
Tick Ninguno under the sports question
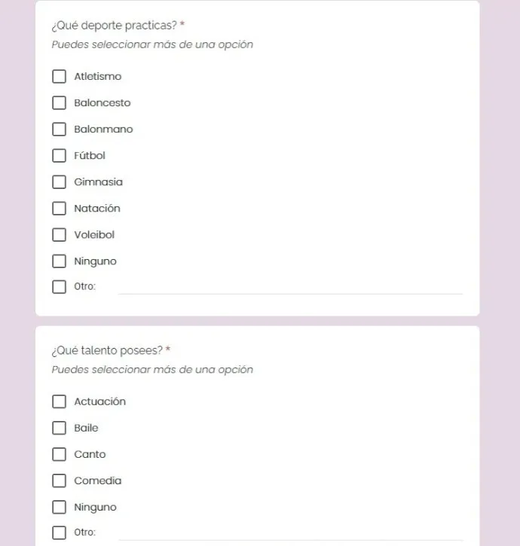click(59, 261)
